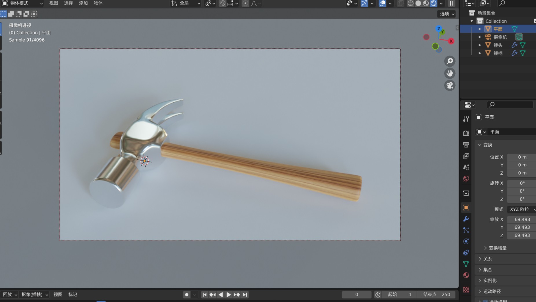This screenshot has height=302, width=536.
Task: Toggle viewport overlays display
Action: point(382,3)
